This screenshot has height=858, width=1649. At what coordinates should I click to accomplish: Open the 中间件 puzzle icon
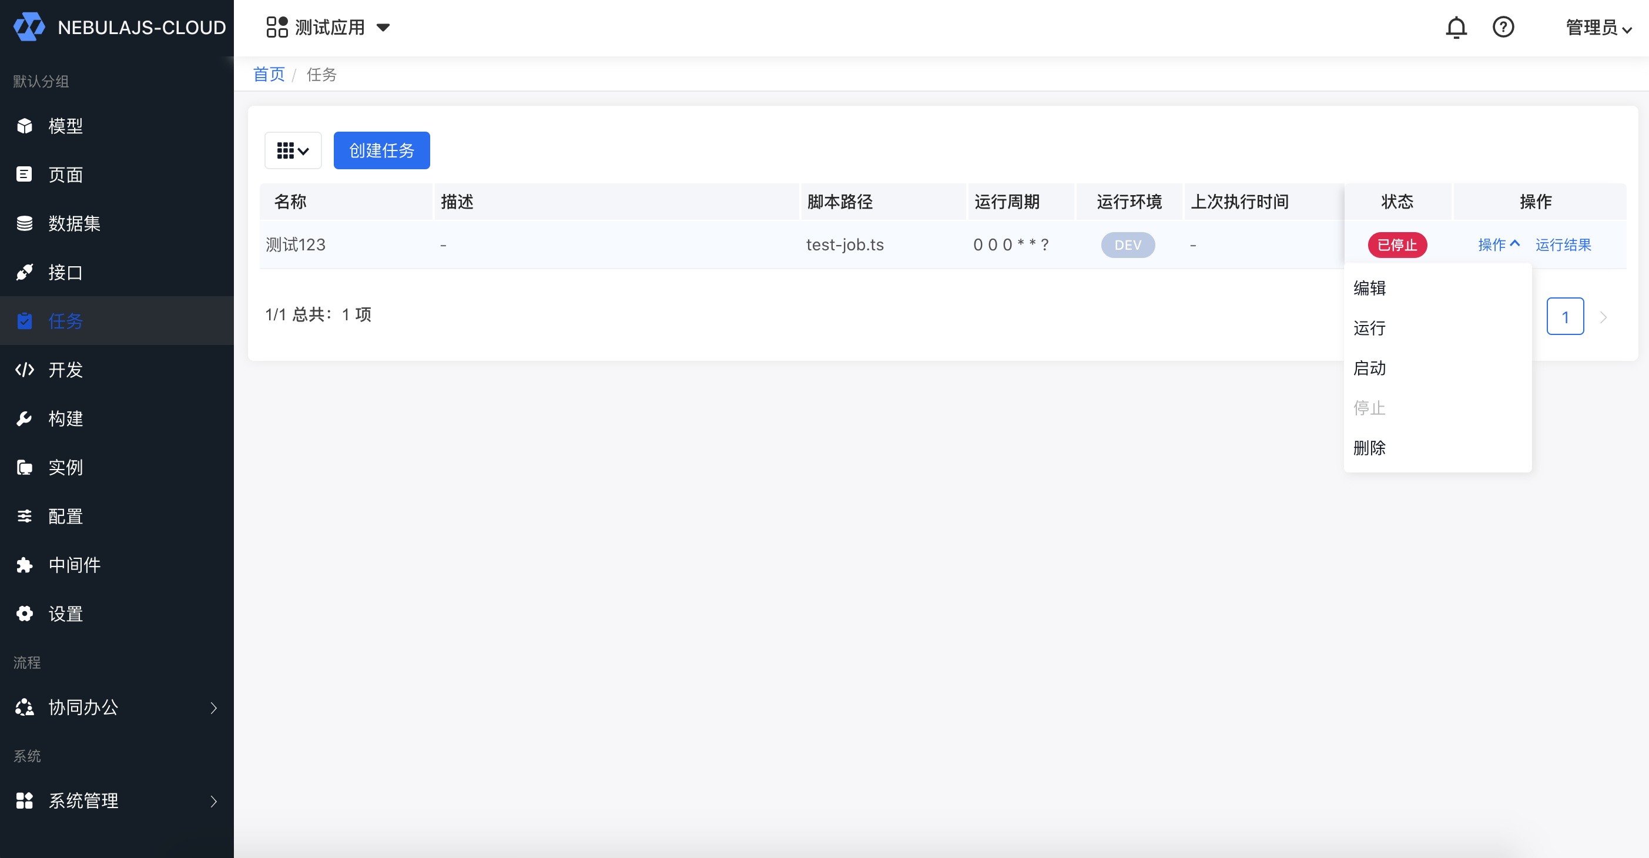pyautogui.click(x=24, y=564)
